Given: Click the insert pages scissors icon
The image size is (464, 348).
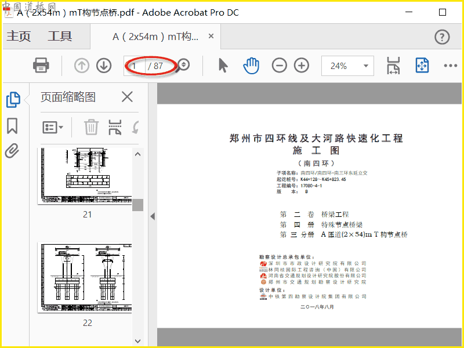Looking at the screenshot, I should click(x=115, y=127).
